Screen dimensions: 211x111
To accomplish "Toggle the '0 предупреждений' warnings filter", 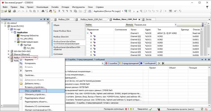I will click(x=129, y=63).
